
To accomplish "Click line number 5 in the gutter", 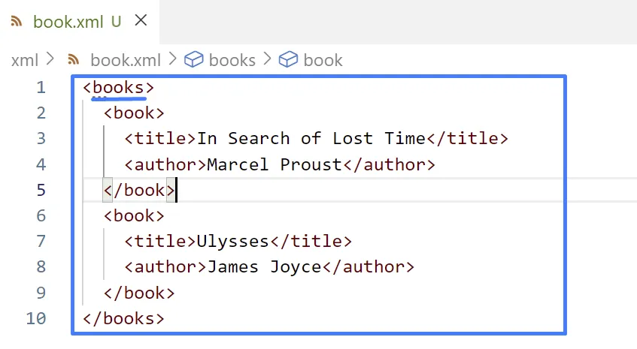I will click(41, 190).
